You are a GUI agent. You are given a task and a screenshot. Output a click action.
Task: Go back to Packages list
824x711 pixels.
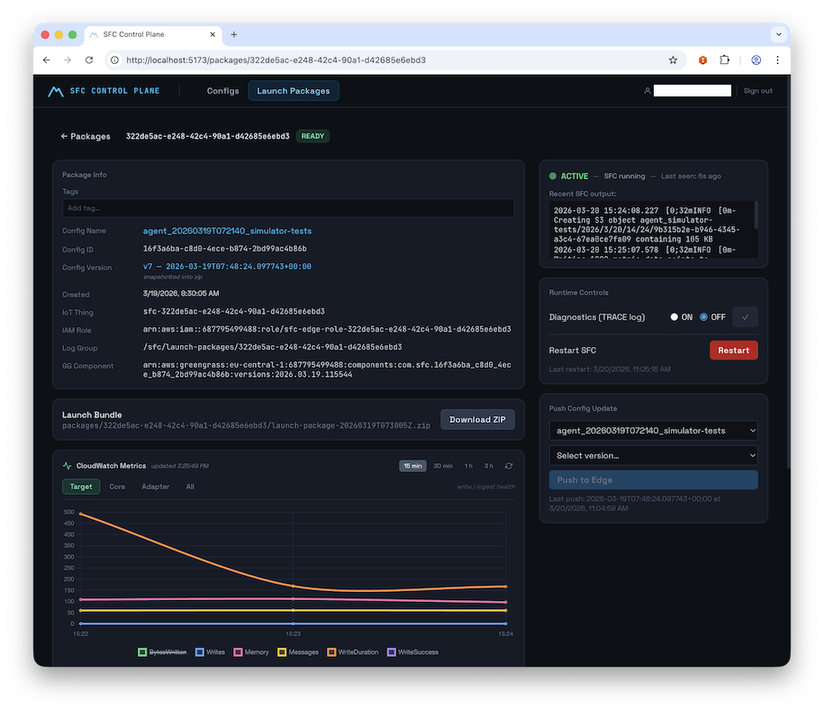(86, 136)
